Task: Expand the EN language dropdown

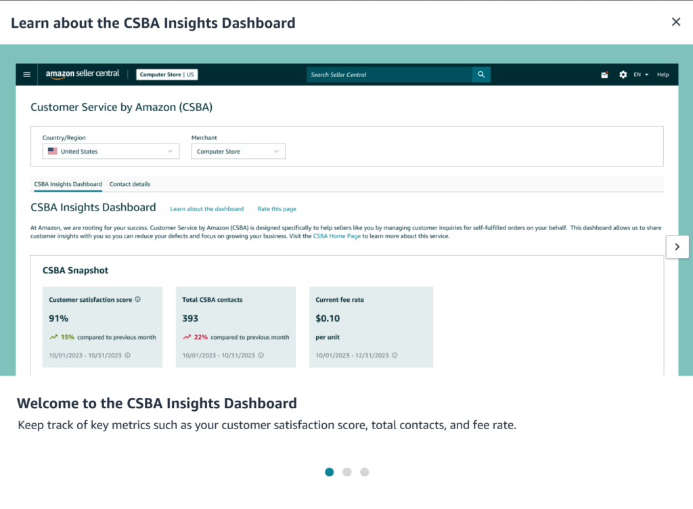Action: tap(641, 74)
